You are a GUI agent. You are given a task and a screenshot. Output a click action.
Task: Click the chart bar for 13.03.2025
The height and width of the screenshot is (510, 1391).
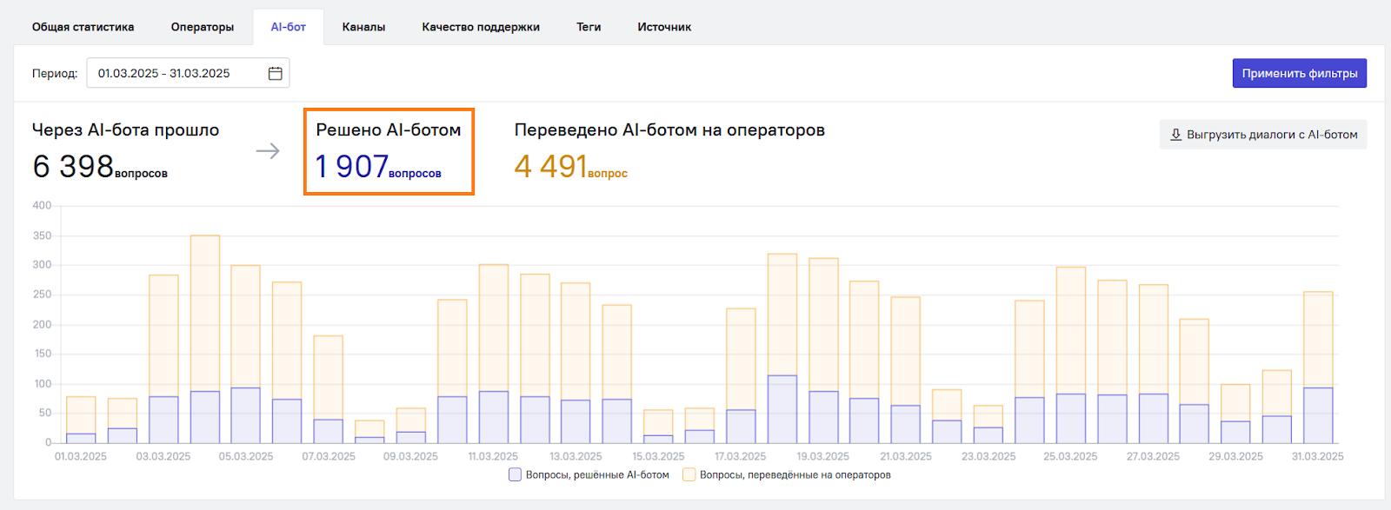click(x=576, y=363)
